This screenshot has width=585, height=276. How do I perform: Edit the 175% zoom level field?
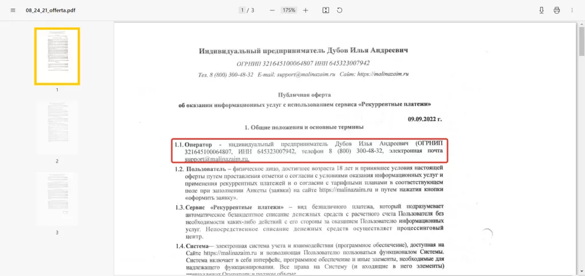pyautogui.click(x=289, y=10)
